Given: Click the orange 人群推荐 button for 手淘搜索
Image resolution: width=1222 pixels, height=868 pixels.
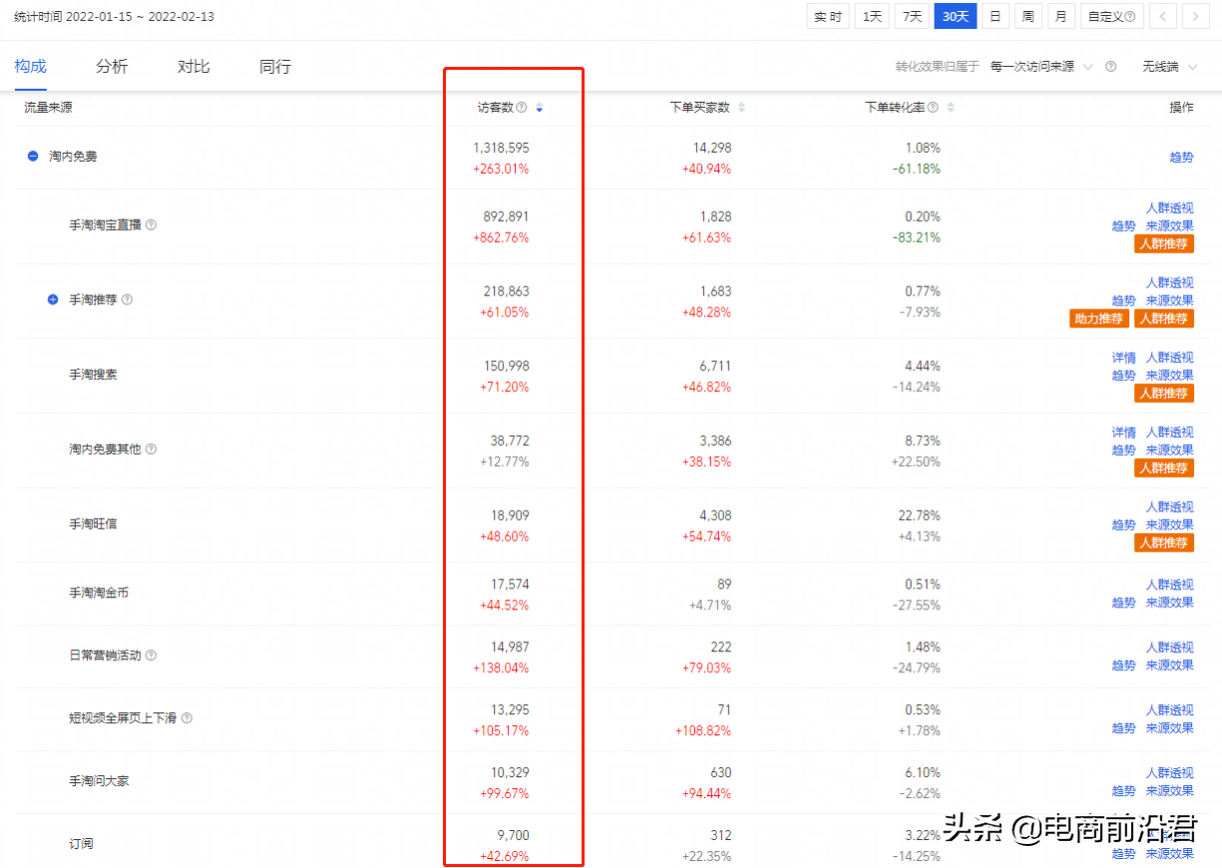Looking at the screenshot, I should 1164,392.
